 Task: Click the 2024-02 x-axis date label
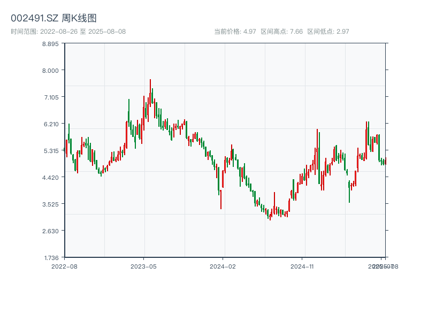tap(223, 266)
